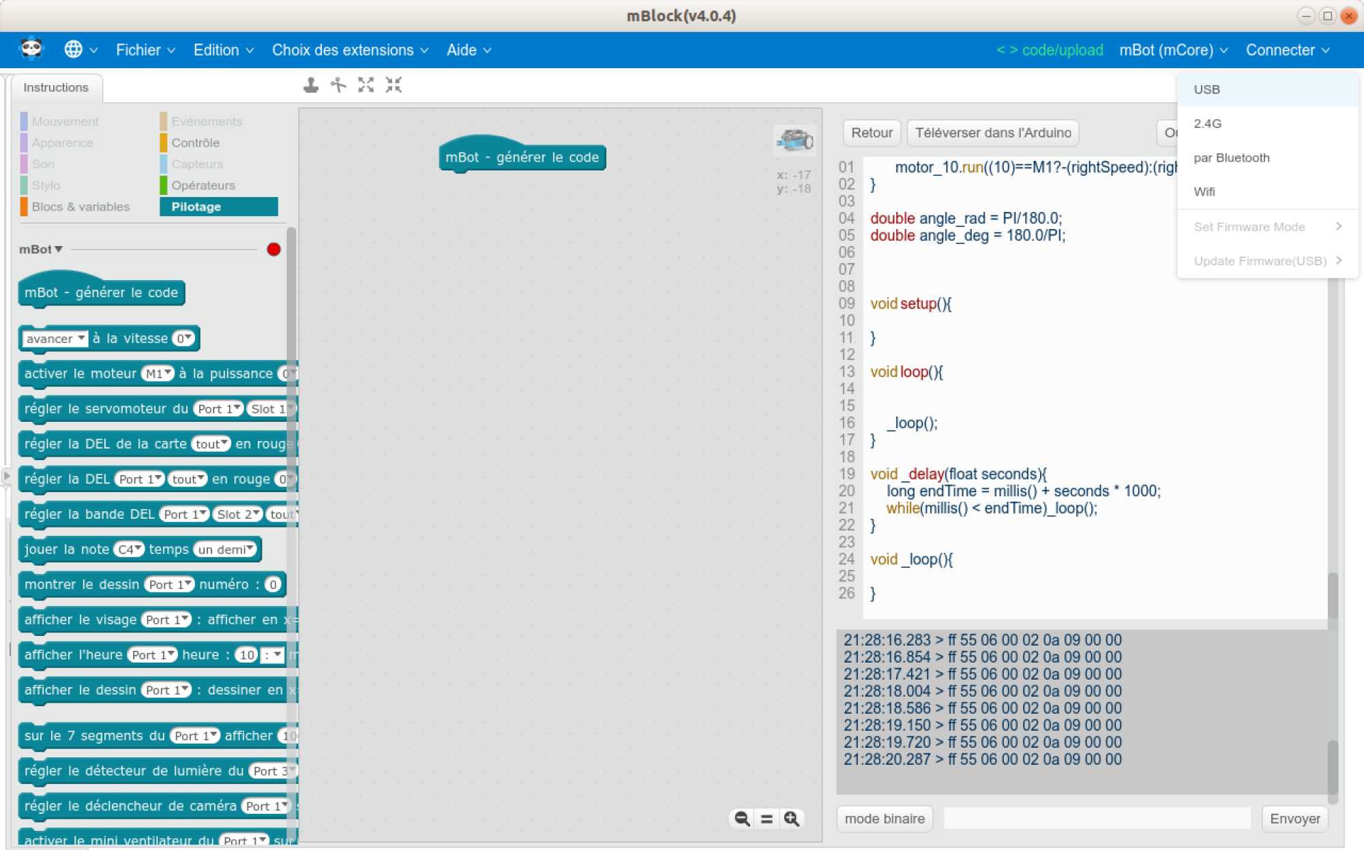This screenshot has width=1364, height=850.
Task: Choose 2.4G connection option
Action: [1268, 123]
